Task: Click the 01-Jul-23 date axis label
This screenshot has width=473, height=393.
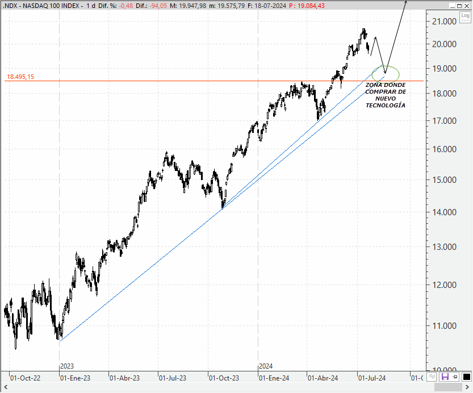Action: [173, 378]
